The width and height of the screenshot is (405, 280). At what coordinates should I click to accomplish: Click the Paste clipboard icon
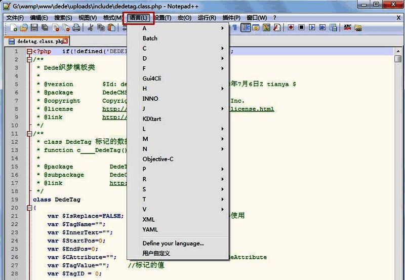[x=111, y=28]
